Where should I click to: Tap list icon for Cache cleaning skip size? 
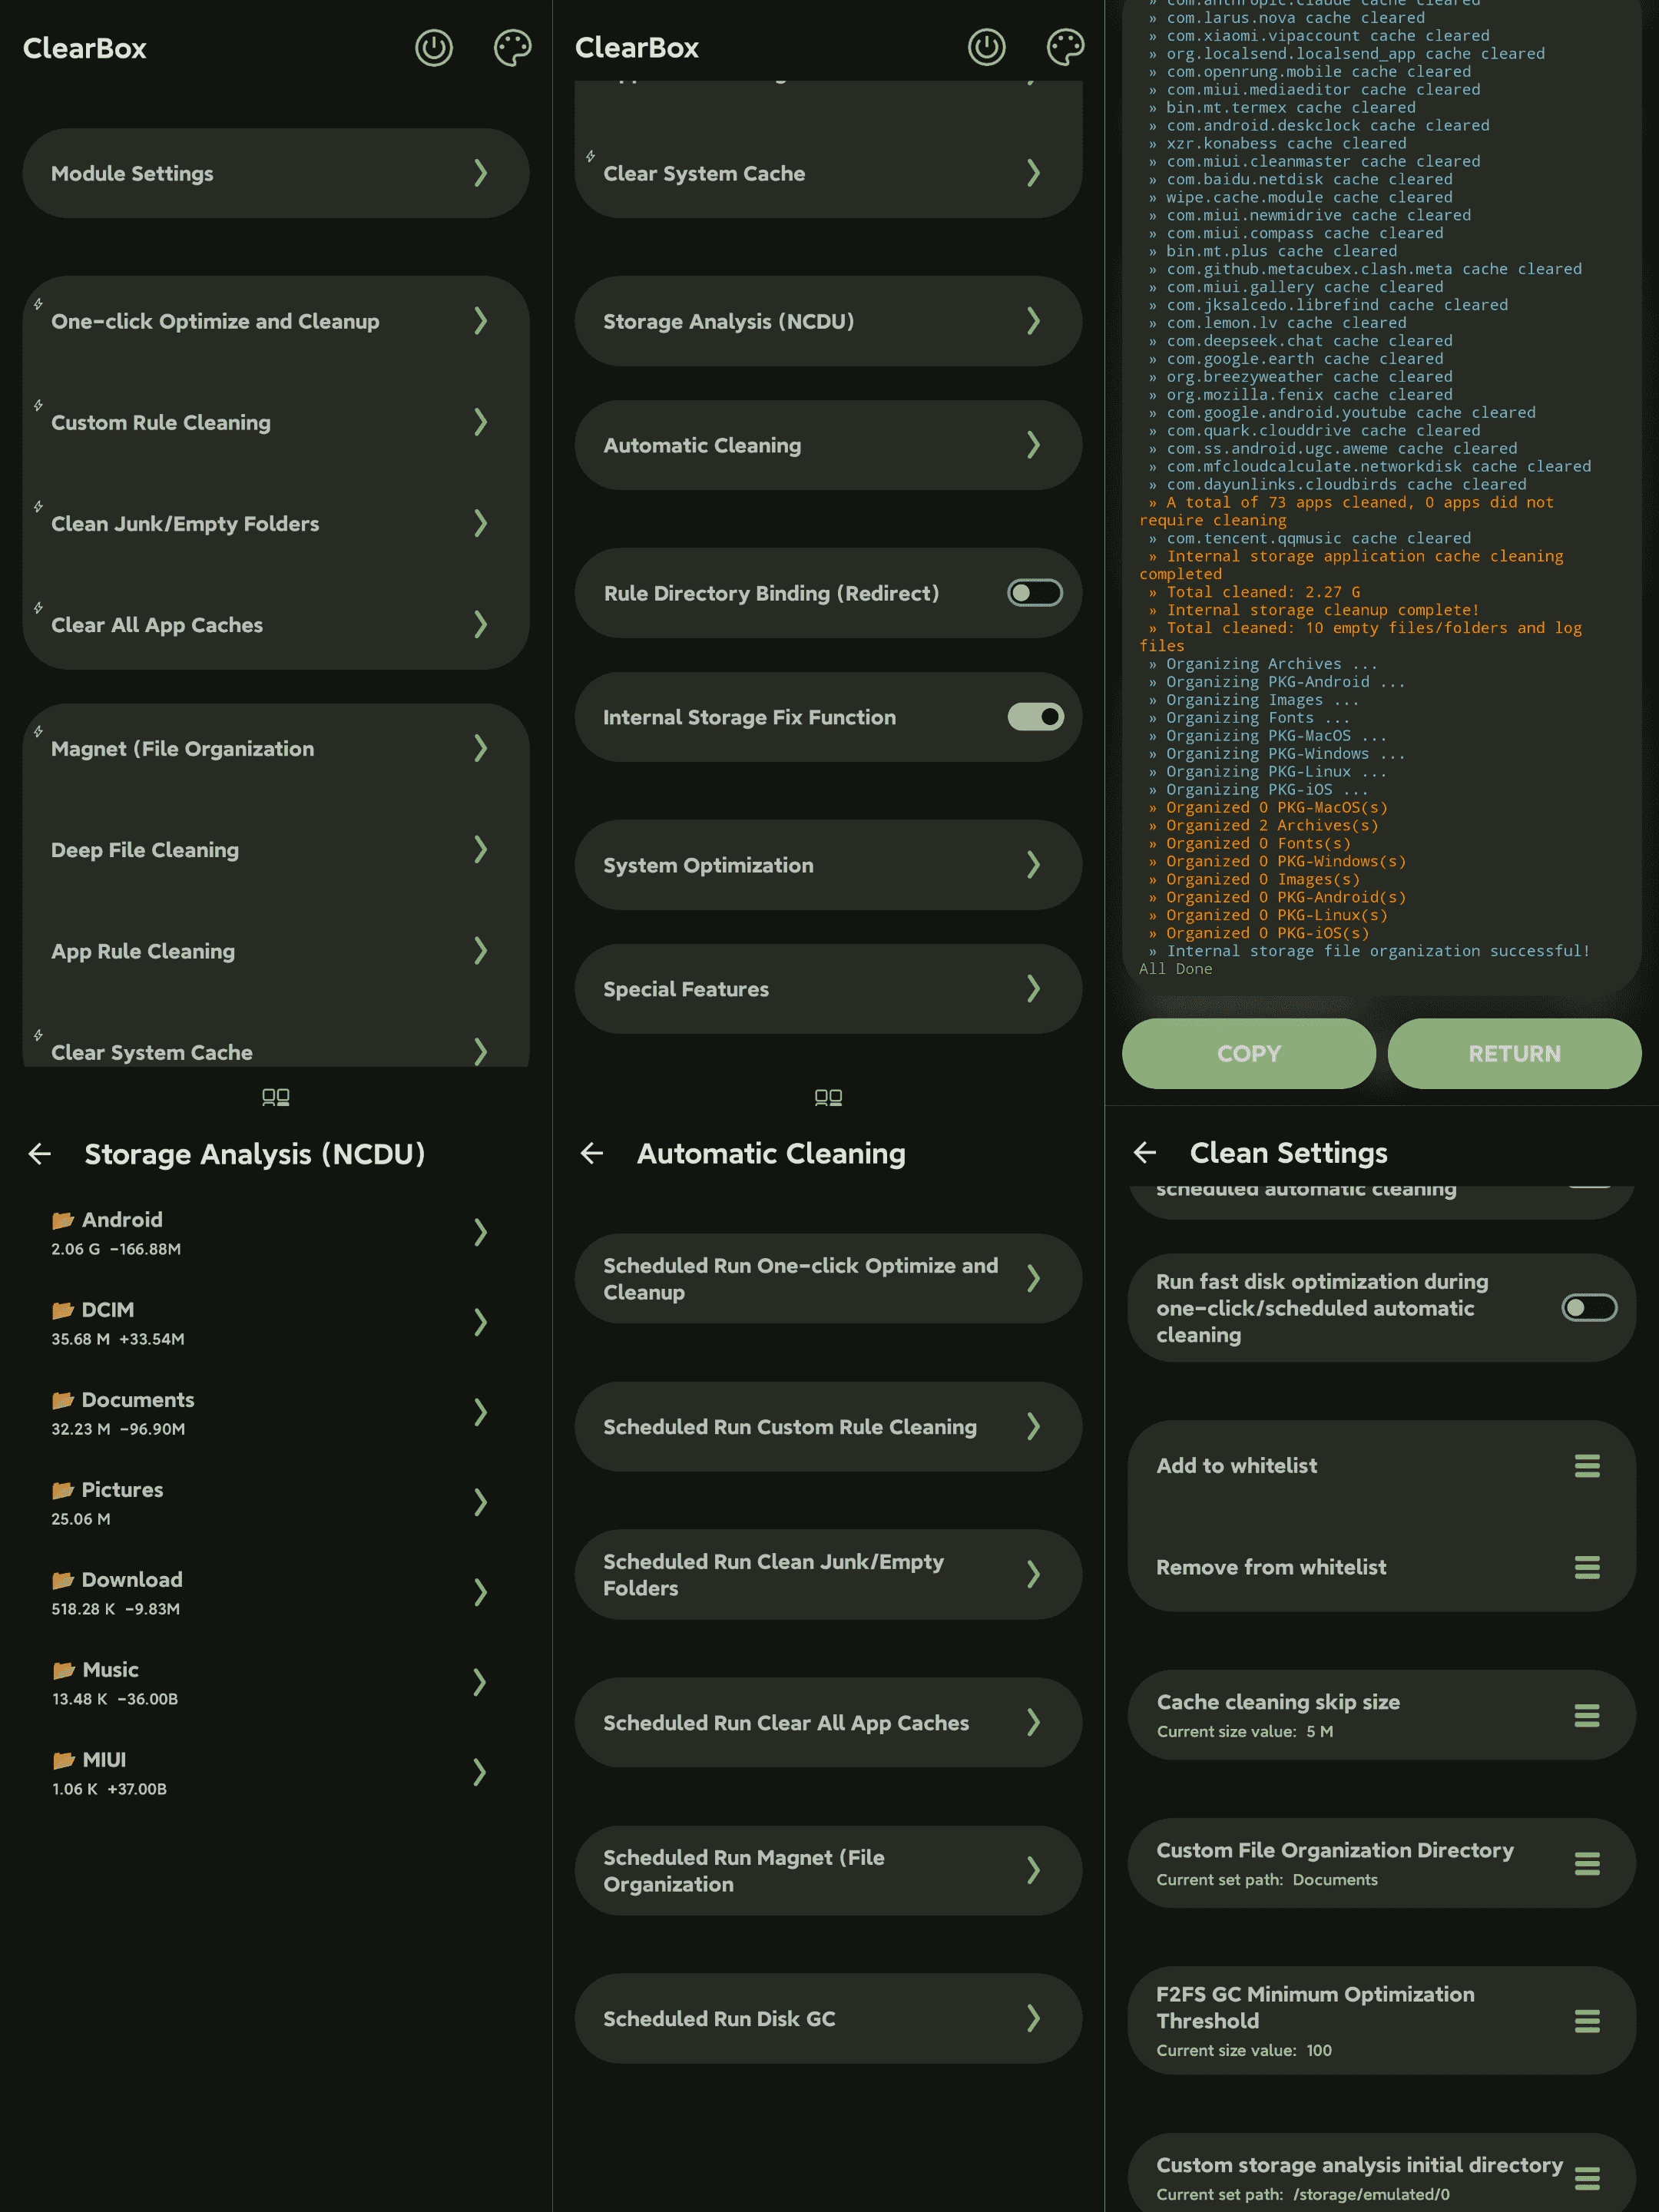tap(1587, 1716)
